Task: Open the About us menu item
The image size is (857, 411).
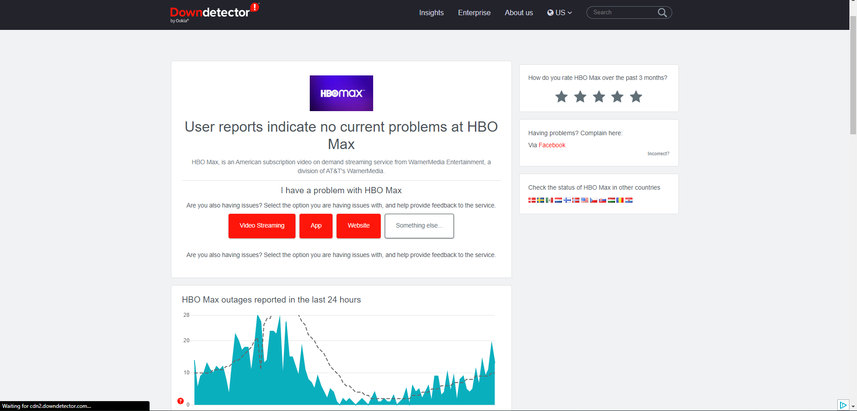Action: (x=519, y=12)
